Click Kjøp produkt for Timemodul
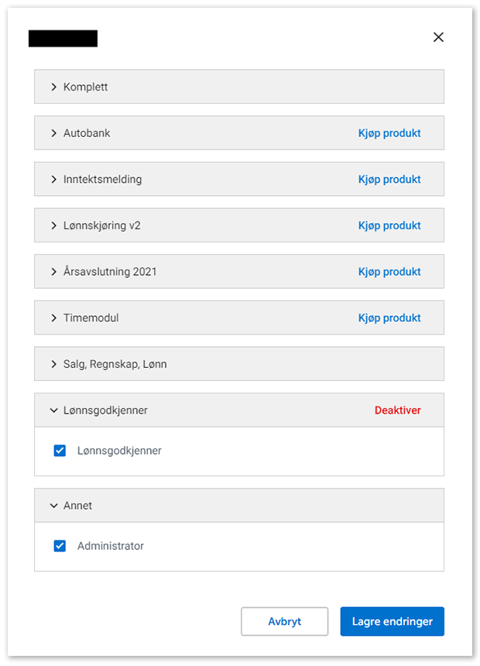The width and height of the screenshot is (480, 666). [389, 318]
